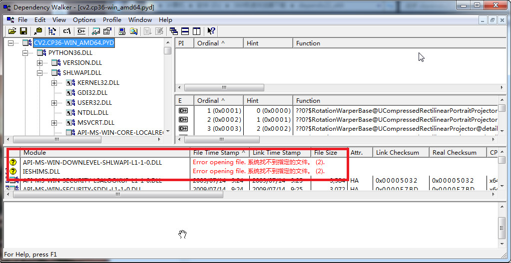
Task: Click the Properties toolbar icon
Action: click(107, 31)
